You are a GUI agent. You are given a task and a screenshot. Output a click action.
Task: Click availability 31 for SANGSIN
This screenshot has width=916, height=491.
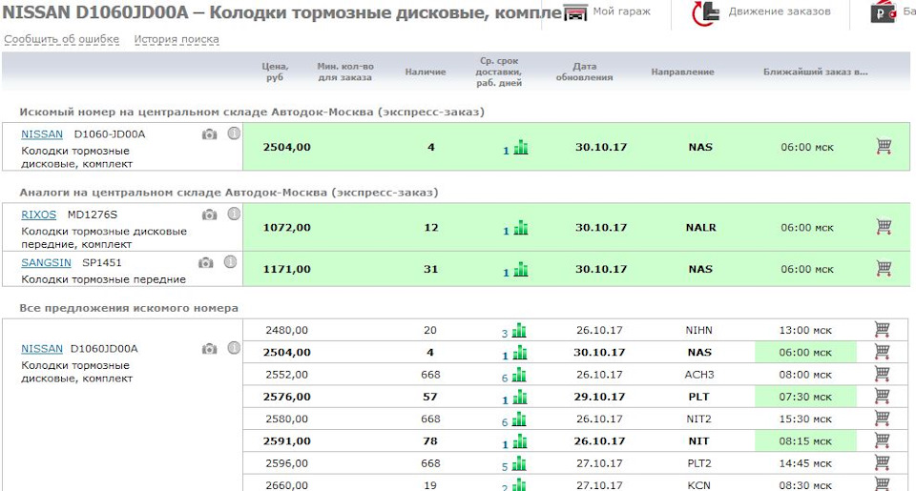click(x=430, y=269)
